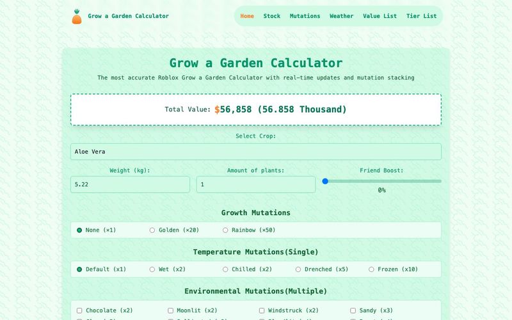Select the Drenched (x5) temperature mutation
Screen dimensions: 512x320
[298, 269]
